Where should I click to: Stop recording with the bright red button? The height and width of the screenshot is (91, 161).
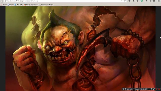tap(159, 89)
